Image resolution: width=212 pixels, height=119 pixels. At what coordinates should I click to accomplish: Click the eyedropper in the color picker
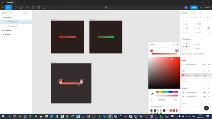152,94
